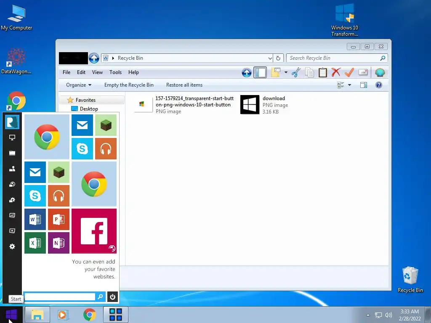Image resolution: width=431 pixels, height=323 pixels.
Task: Click Restore all items
Action: tap(184, 85)
